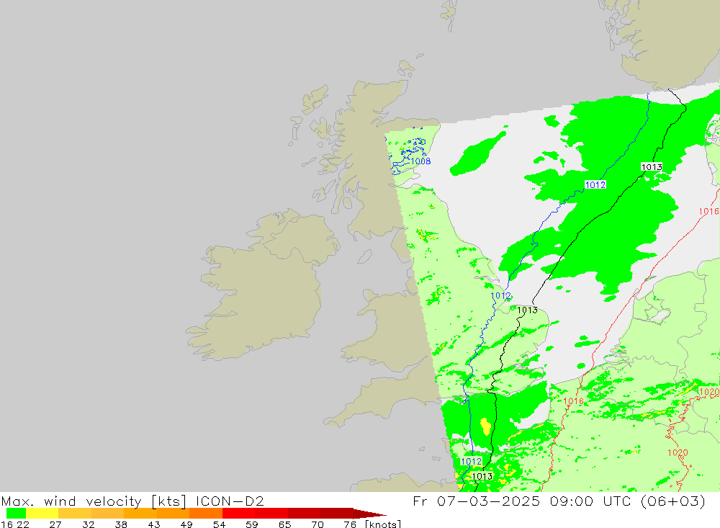Screen dimensions: 720x528
Task: Click the legend value 27
Action: click(55, 524)
